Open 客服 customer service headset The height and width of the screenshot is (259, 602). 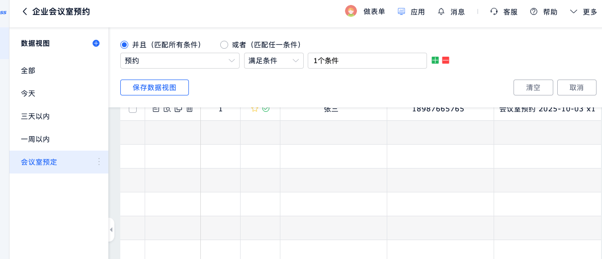pos(494,11)
